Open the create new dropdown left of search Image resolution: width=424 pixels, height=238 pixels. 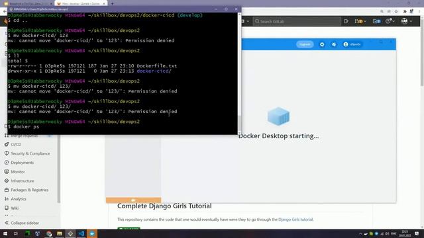(x=246, y=21)
